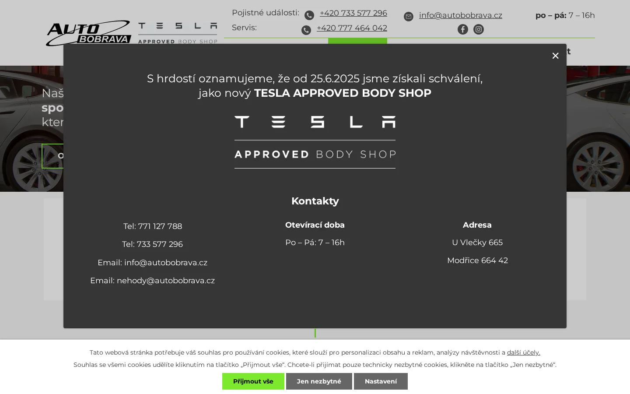
Task: Click header hours 'po – pá: 7 – 16h'
Action: [565, 15]
